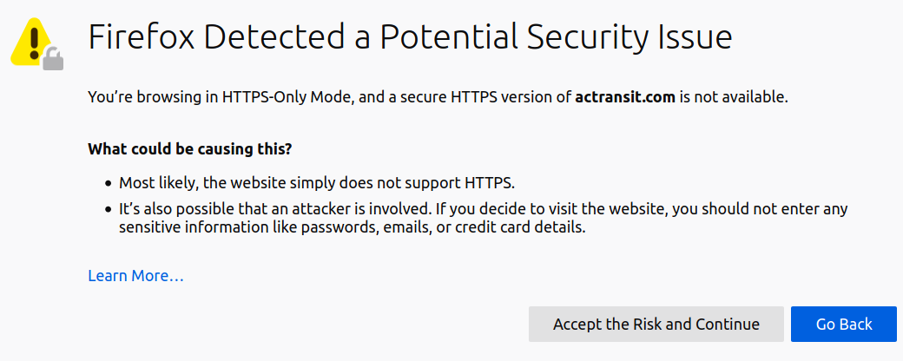903x361 pixels.
Task: Click the bullet about an attacker being involved
Action: [x=482, y=209]
